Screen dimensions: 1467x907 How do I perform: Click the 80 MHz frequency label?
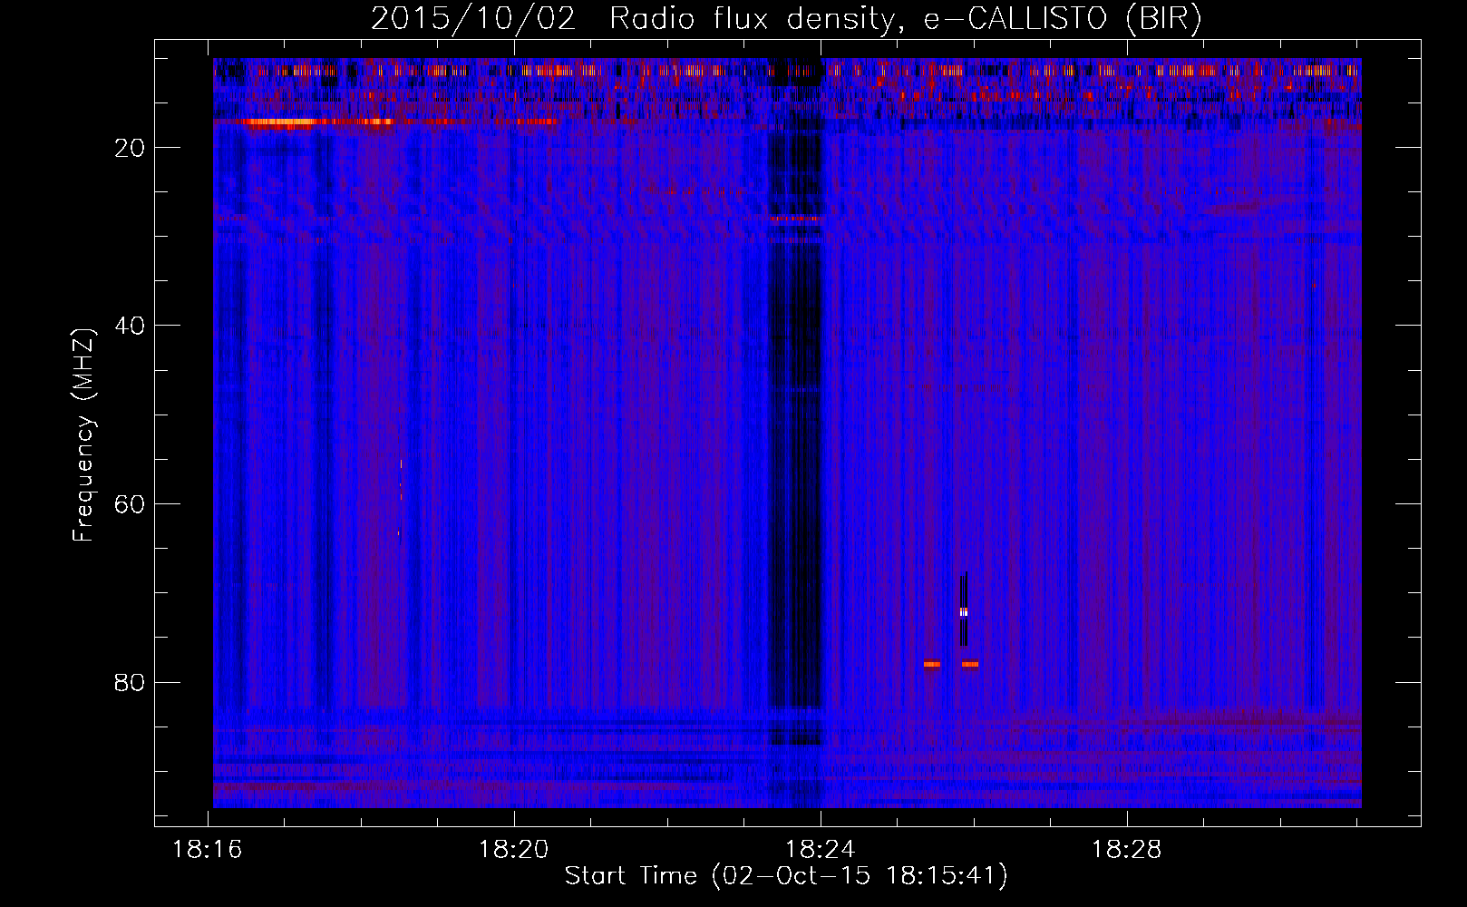(131, 682)
